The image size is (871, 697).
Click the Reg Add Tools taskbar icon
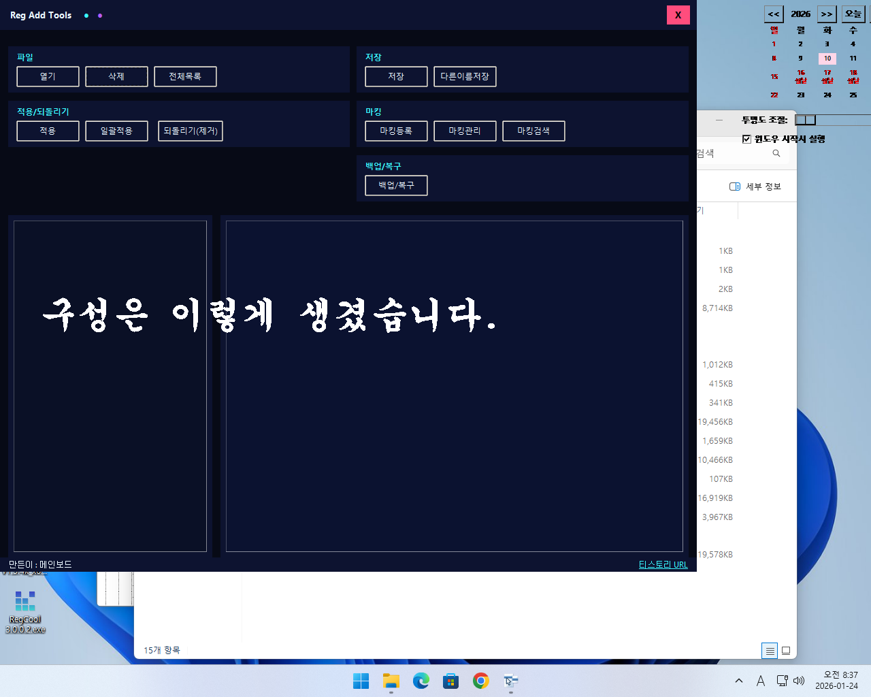[511, 681]
